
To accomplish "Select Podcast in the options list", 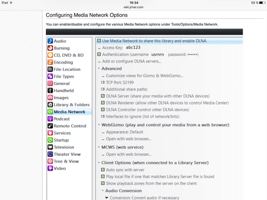I will [x=62, y=119].
